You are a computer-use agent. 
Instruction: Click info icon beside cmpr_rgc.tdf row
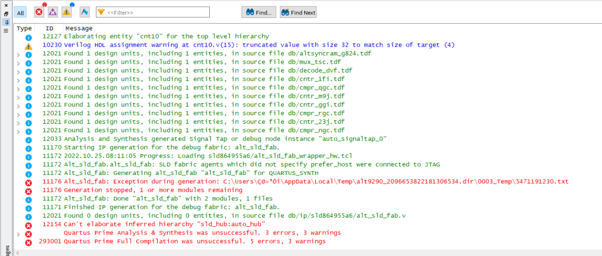click(x=28, y=114)
